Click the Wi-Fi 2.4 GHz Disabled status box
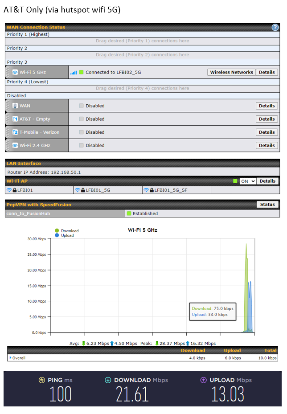The height and width of the screenshot is (414, 287). pyautogui.click(x=81, y=145)
